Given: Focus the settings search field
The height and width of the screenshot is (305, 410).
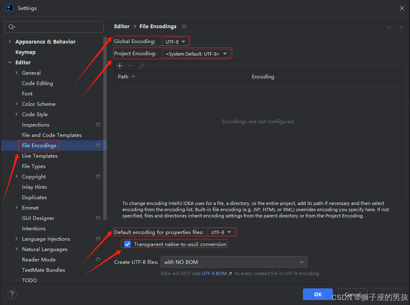Looking at the screenshot, I should tap(54, 27).
